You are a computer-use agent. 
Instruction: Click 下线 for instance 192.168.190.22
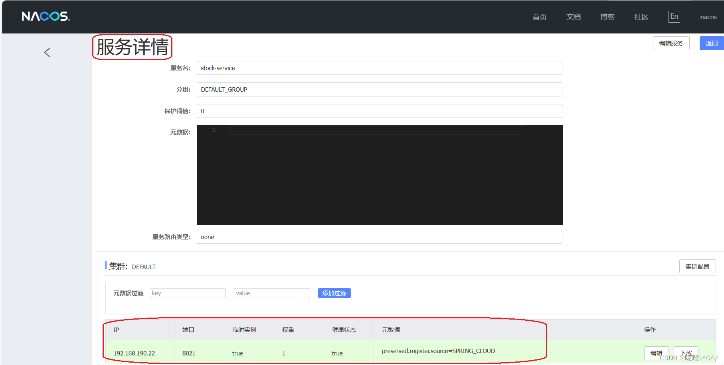[686, 353]
